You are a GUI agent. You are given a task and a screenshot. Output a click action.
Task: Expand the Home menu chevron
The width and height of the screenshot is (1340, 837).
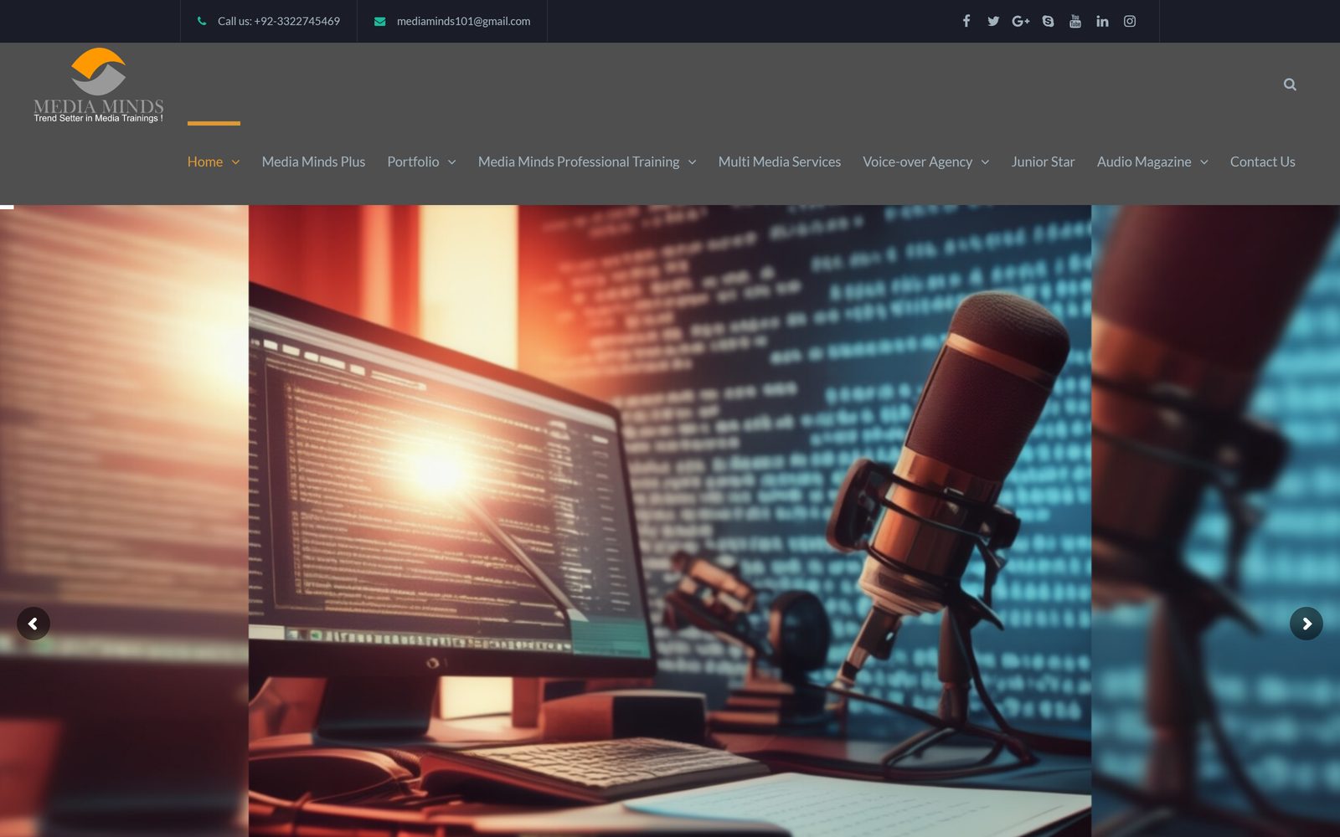click(x=235, y=162)
